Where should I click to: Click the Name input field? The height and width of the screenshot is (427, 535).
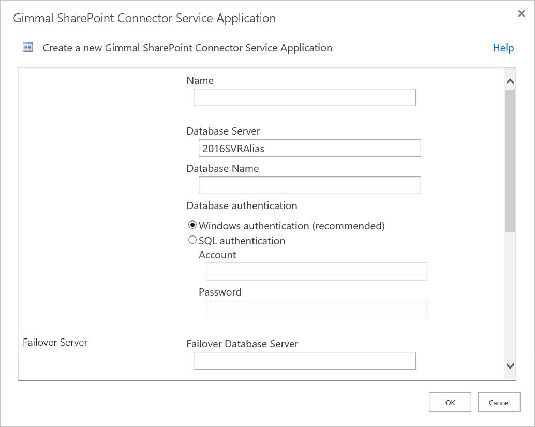tap(304, 97)
